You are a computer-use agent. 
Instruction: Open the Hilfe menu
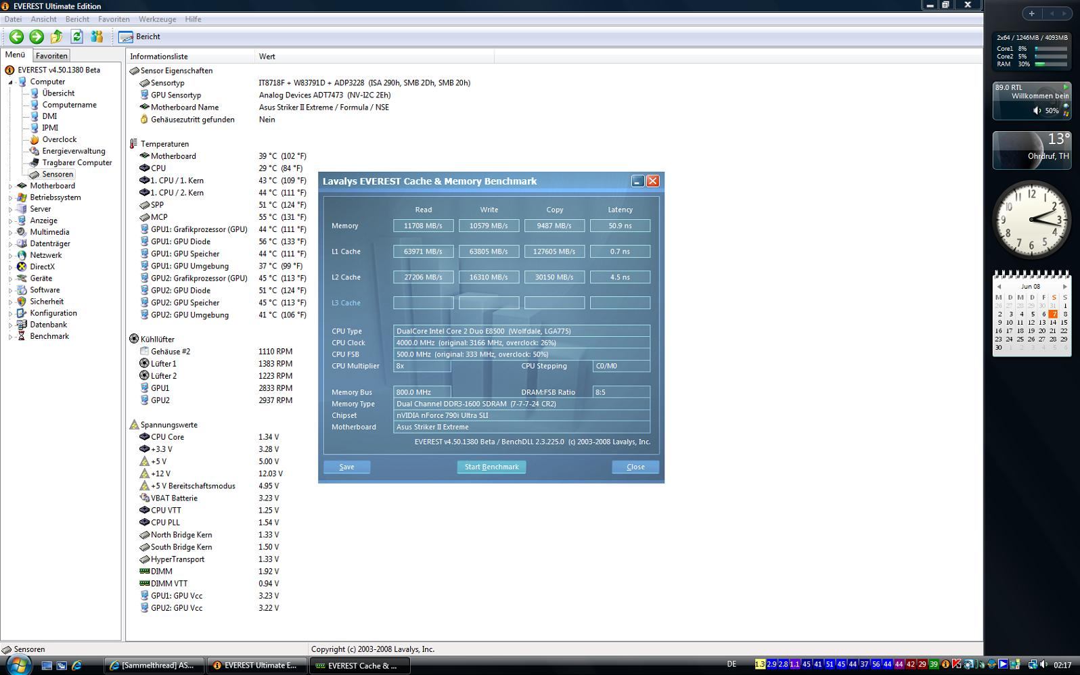(x=193, y=19)
